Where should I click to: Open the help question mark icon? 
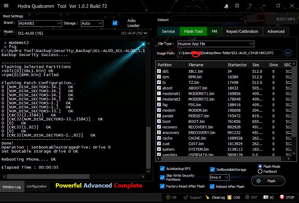point(250,6)
